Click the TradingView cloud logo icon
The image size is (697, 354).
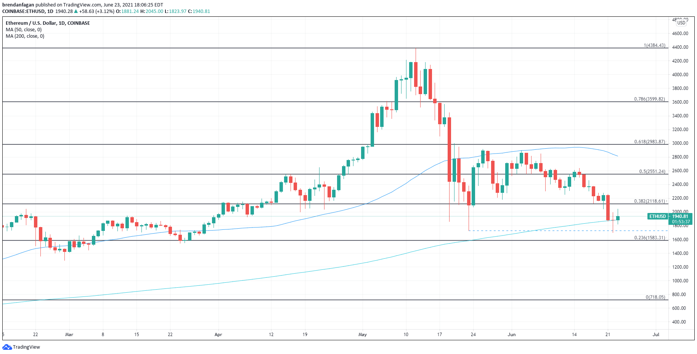coord(7,347)
